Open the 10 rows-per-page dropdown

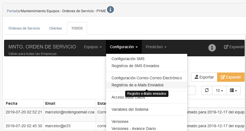tap(219, 90)
